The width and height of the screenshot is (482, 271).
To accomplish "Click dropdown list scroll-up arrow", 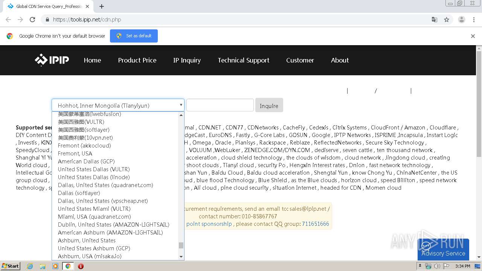I will [x=181, y=115].
